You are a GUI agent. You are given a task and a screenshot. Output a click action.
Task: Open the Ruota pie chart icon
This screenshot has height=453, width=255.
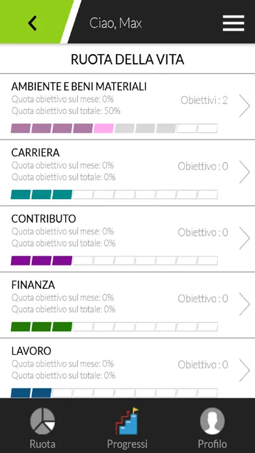pyautogui.click(x=42, y=421)
